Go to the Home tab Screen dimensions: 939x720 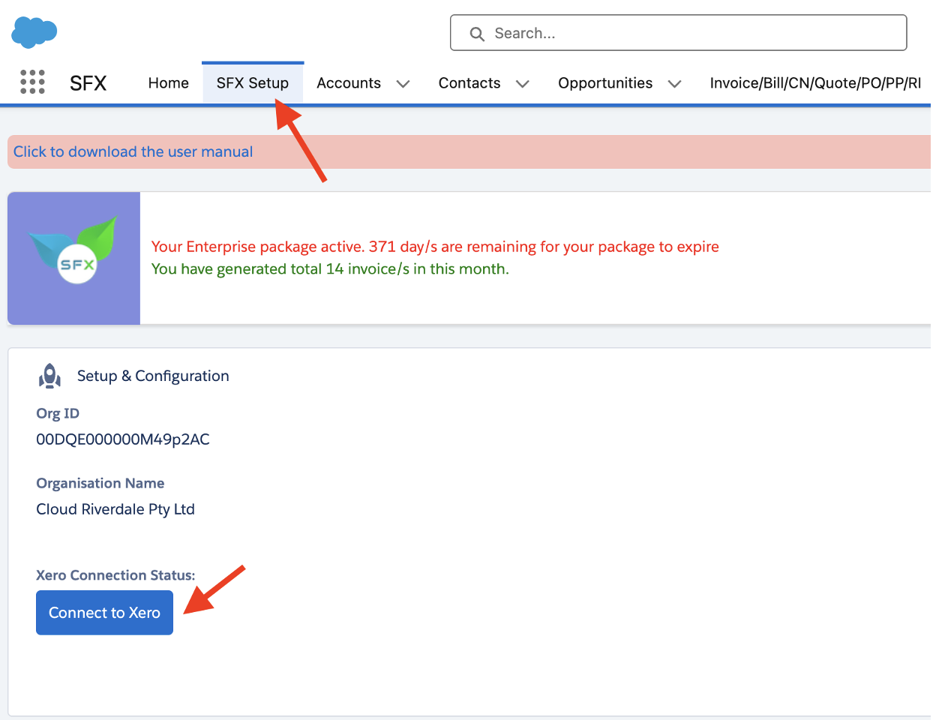tap(169, 83)
